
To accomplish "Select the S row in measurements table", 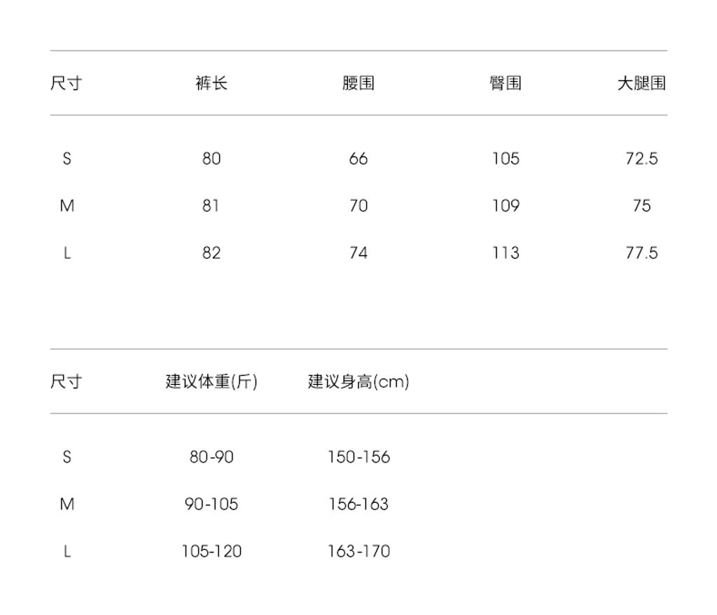I will tap(67, 159).
